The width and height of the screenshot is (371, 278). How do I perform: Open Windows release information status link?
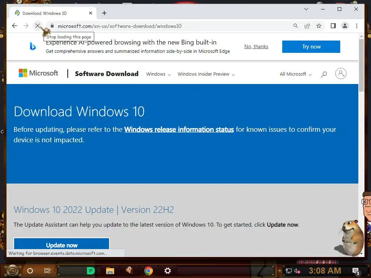(179, 130)
